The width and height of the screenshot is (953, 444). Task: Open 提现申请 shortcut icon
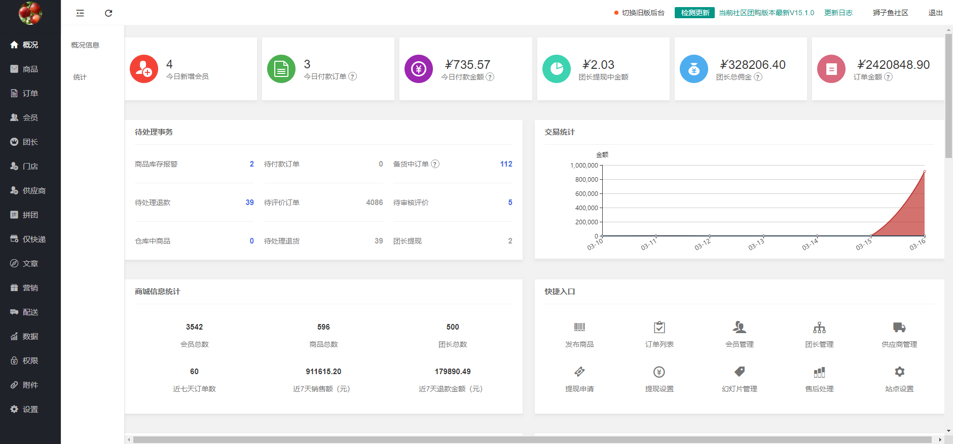(x=579, y=372)
